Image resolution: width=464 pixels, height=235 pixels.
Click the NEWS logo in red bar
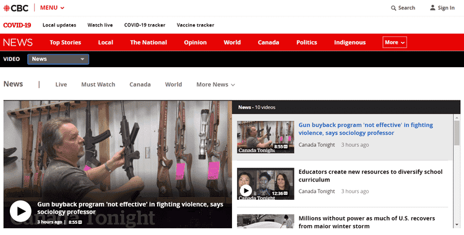(x=18, y=43)
